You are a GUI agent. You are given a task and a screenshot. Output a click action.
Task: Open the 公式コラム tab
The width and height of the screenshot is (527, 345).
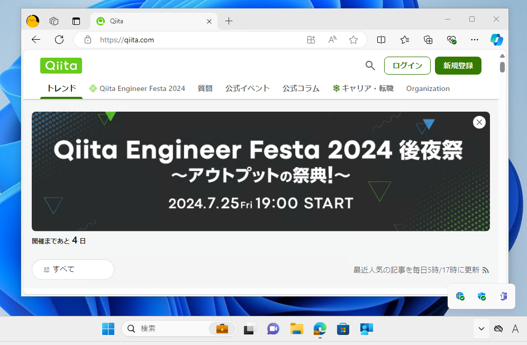(301, 88)
